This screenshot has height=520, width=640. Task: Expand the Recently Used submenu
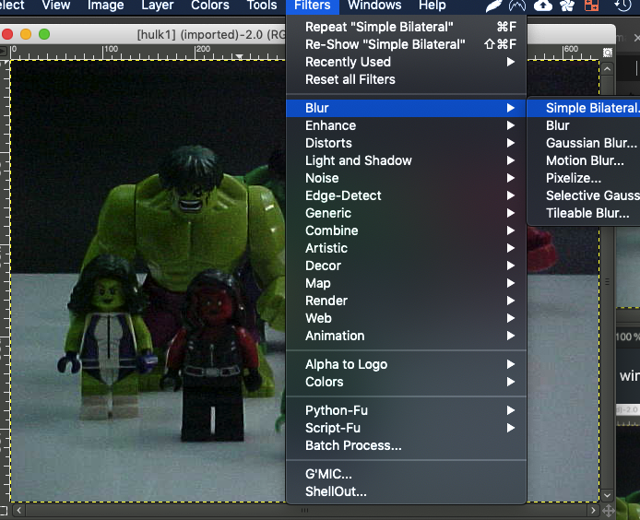coord(406,62)
